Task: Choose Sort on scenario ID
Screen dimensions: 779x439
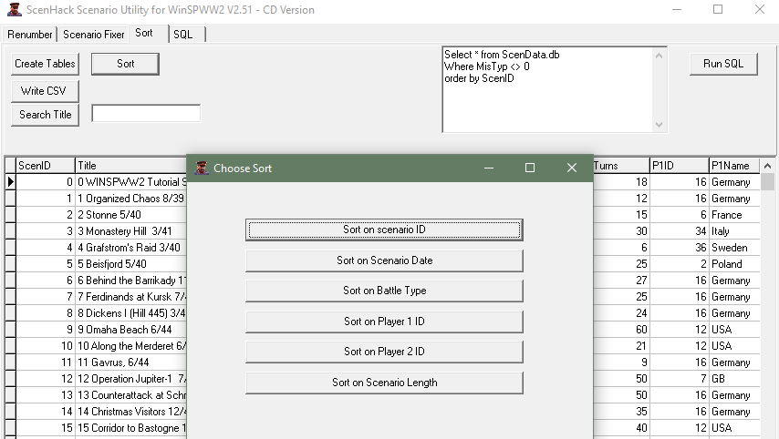Action: [384, 230]
